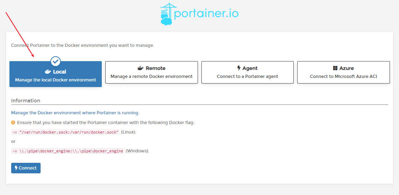This screenshot has width=399, height=195.
Task: Click the Information section heading
Action: 26,101
